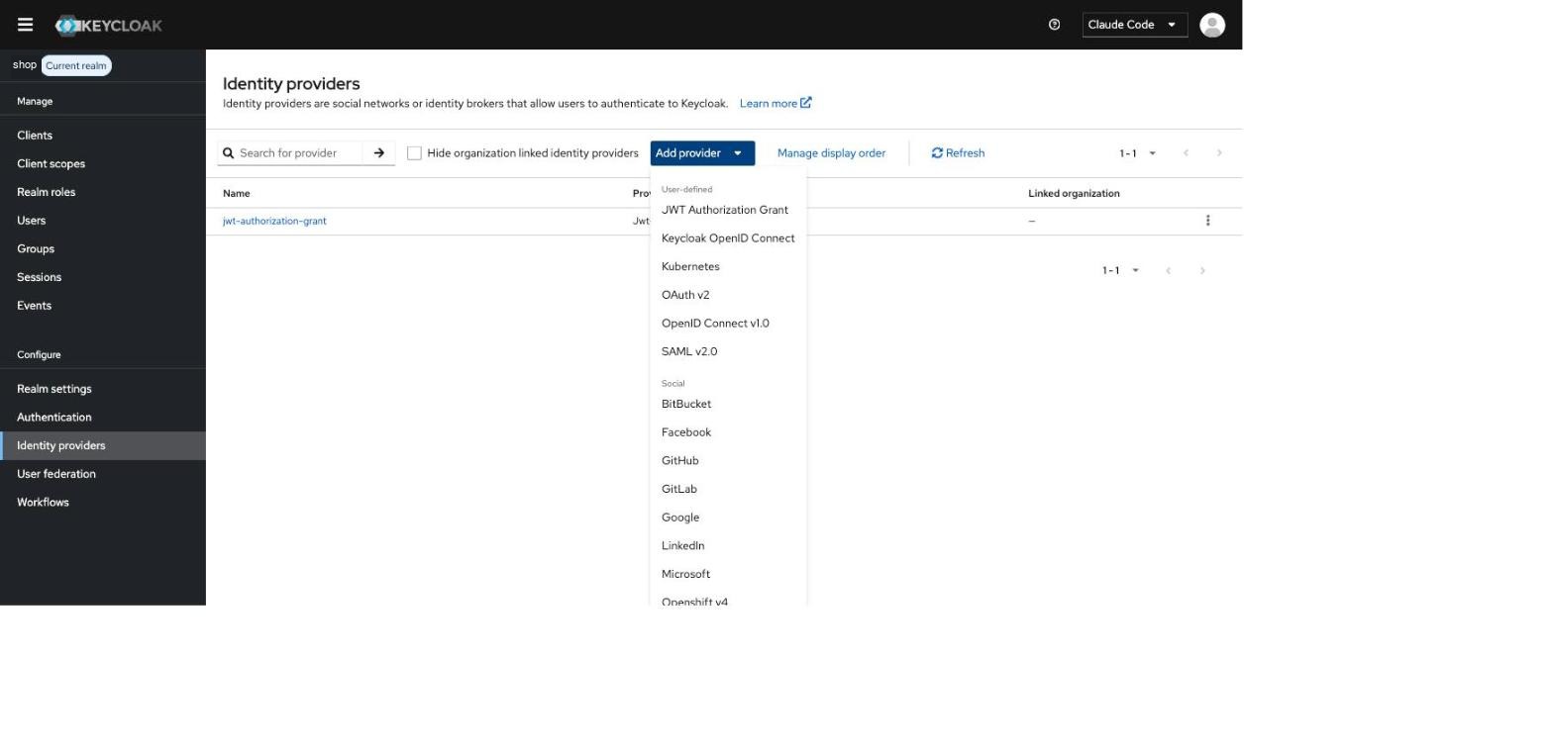Collapse the Add provider dropdown

tap(702, 153)
